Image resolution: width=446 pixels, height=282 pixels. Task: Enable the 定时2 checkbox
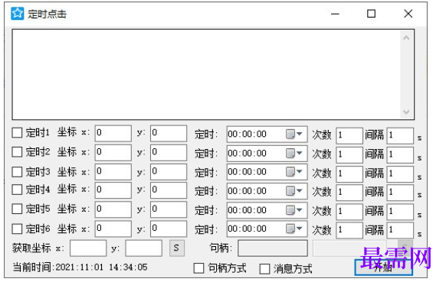(x=17, y=152)
